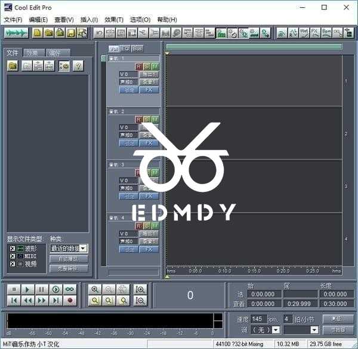Click the red Record button
This screenshot has height=349, width=358.
(x=70, y=300)
